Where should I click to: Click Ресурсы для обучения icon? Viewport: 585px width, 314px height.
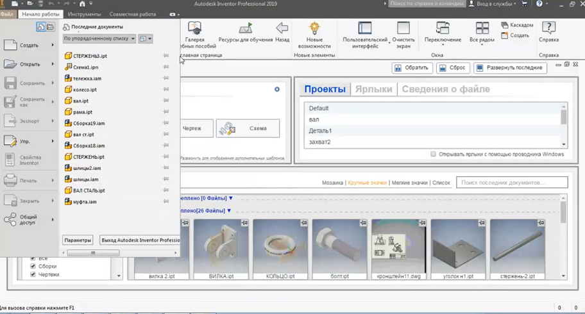[x=245, y=29]
